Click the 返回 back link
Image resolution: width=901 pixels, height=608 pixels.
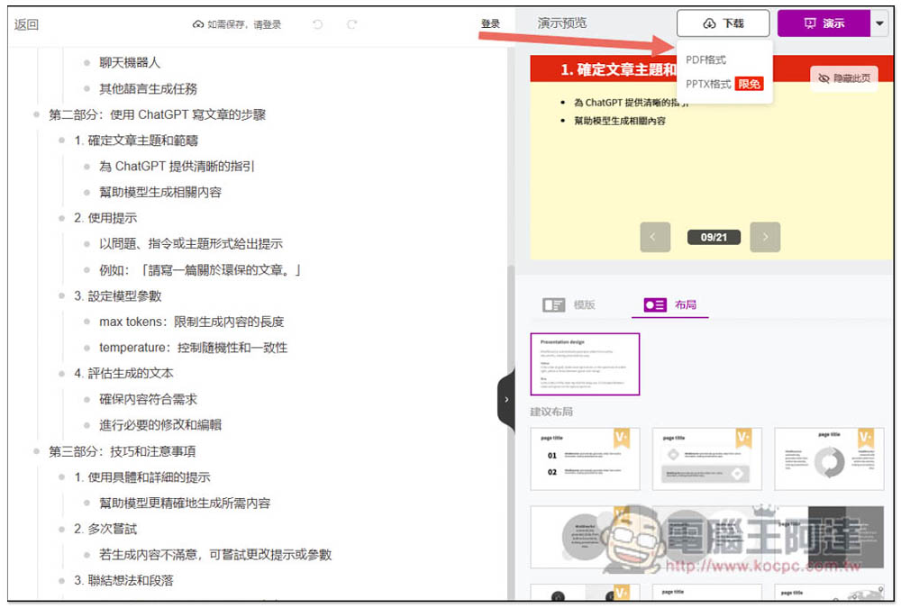[26, 24]
